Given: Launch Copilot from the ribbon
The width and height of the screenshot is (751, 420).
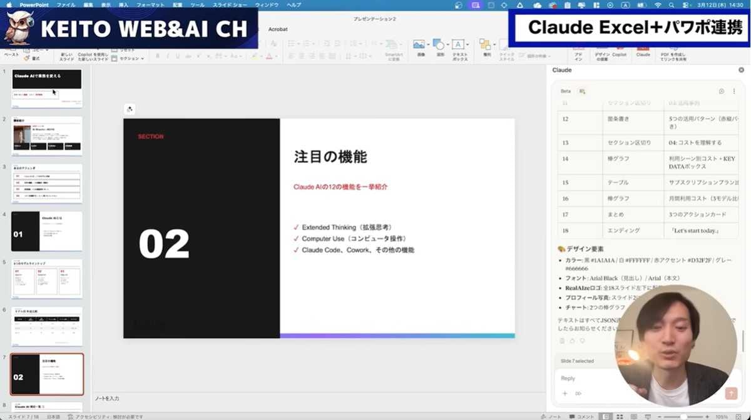Looking at the screenshot, I should [621, 51].
